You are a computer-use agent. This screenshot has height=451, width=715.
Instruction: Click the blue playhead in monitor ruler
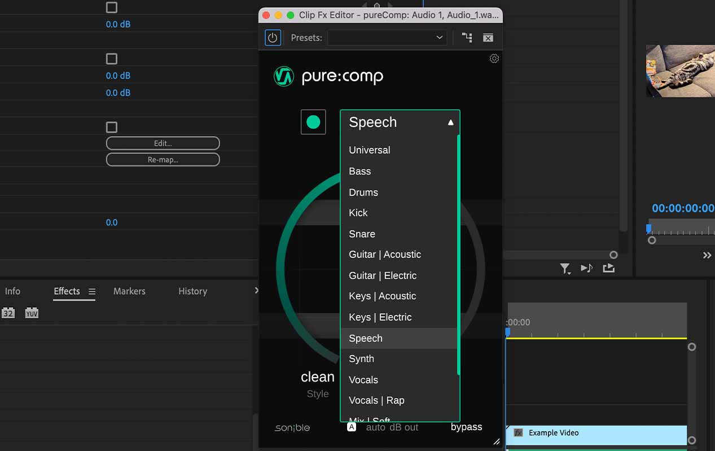[x=648, y=228]
